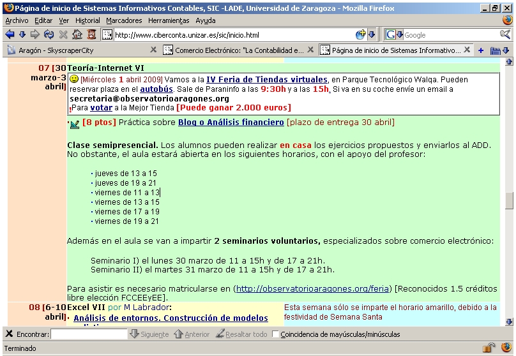Click the Forward navigation arrow
516x356 pixels.
click(35, 34)
